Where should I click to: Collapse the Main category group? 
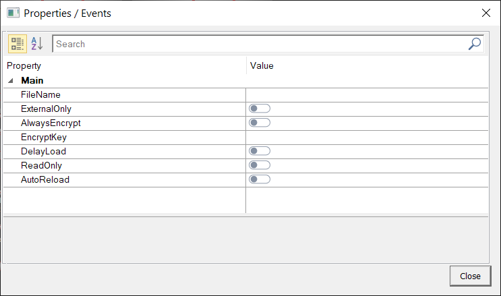11,80
